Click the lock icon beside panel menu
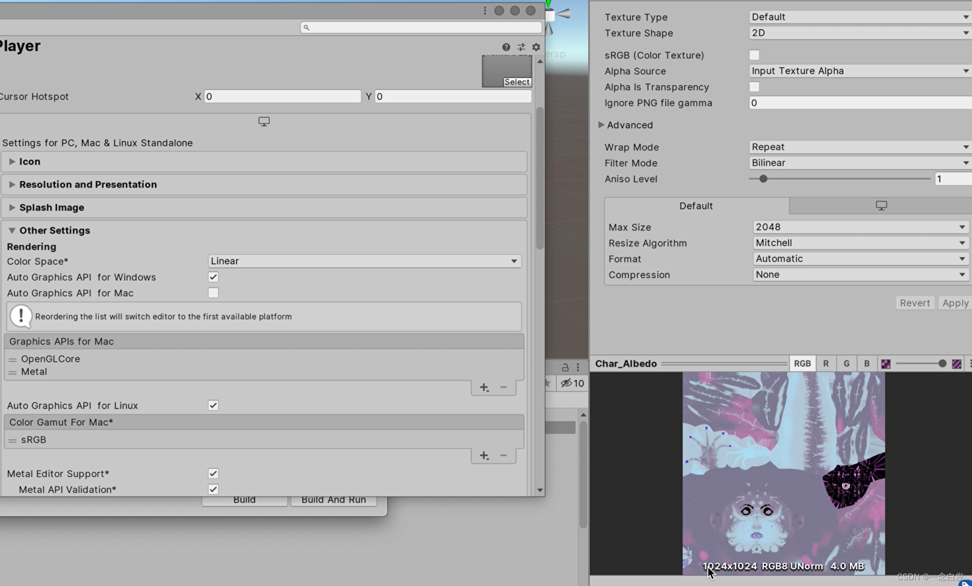Image resolution: width=972 pixels, height=586 pixels. coord(565,367)
